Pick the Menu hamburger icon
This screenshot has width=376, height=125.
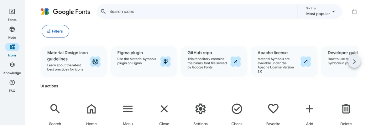pyautogui.click(x=128, y=109)
